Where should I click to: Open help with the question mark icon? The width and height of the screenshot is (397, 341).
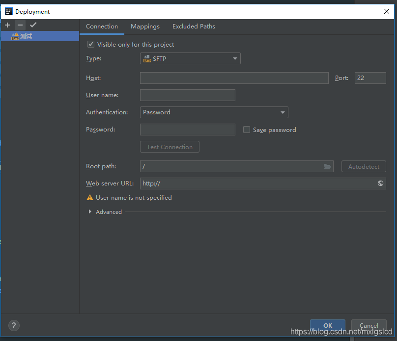pyautogui.click(x=14, y=326)
